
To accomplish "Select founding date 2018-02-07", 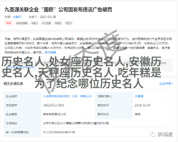I will click(143, 105).
